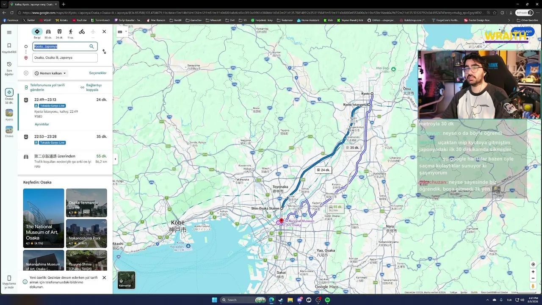Zoom out on the map
Screen dimensions: 542x305
coord(533,278)
